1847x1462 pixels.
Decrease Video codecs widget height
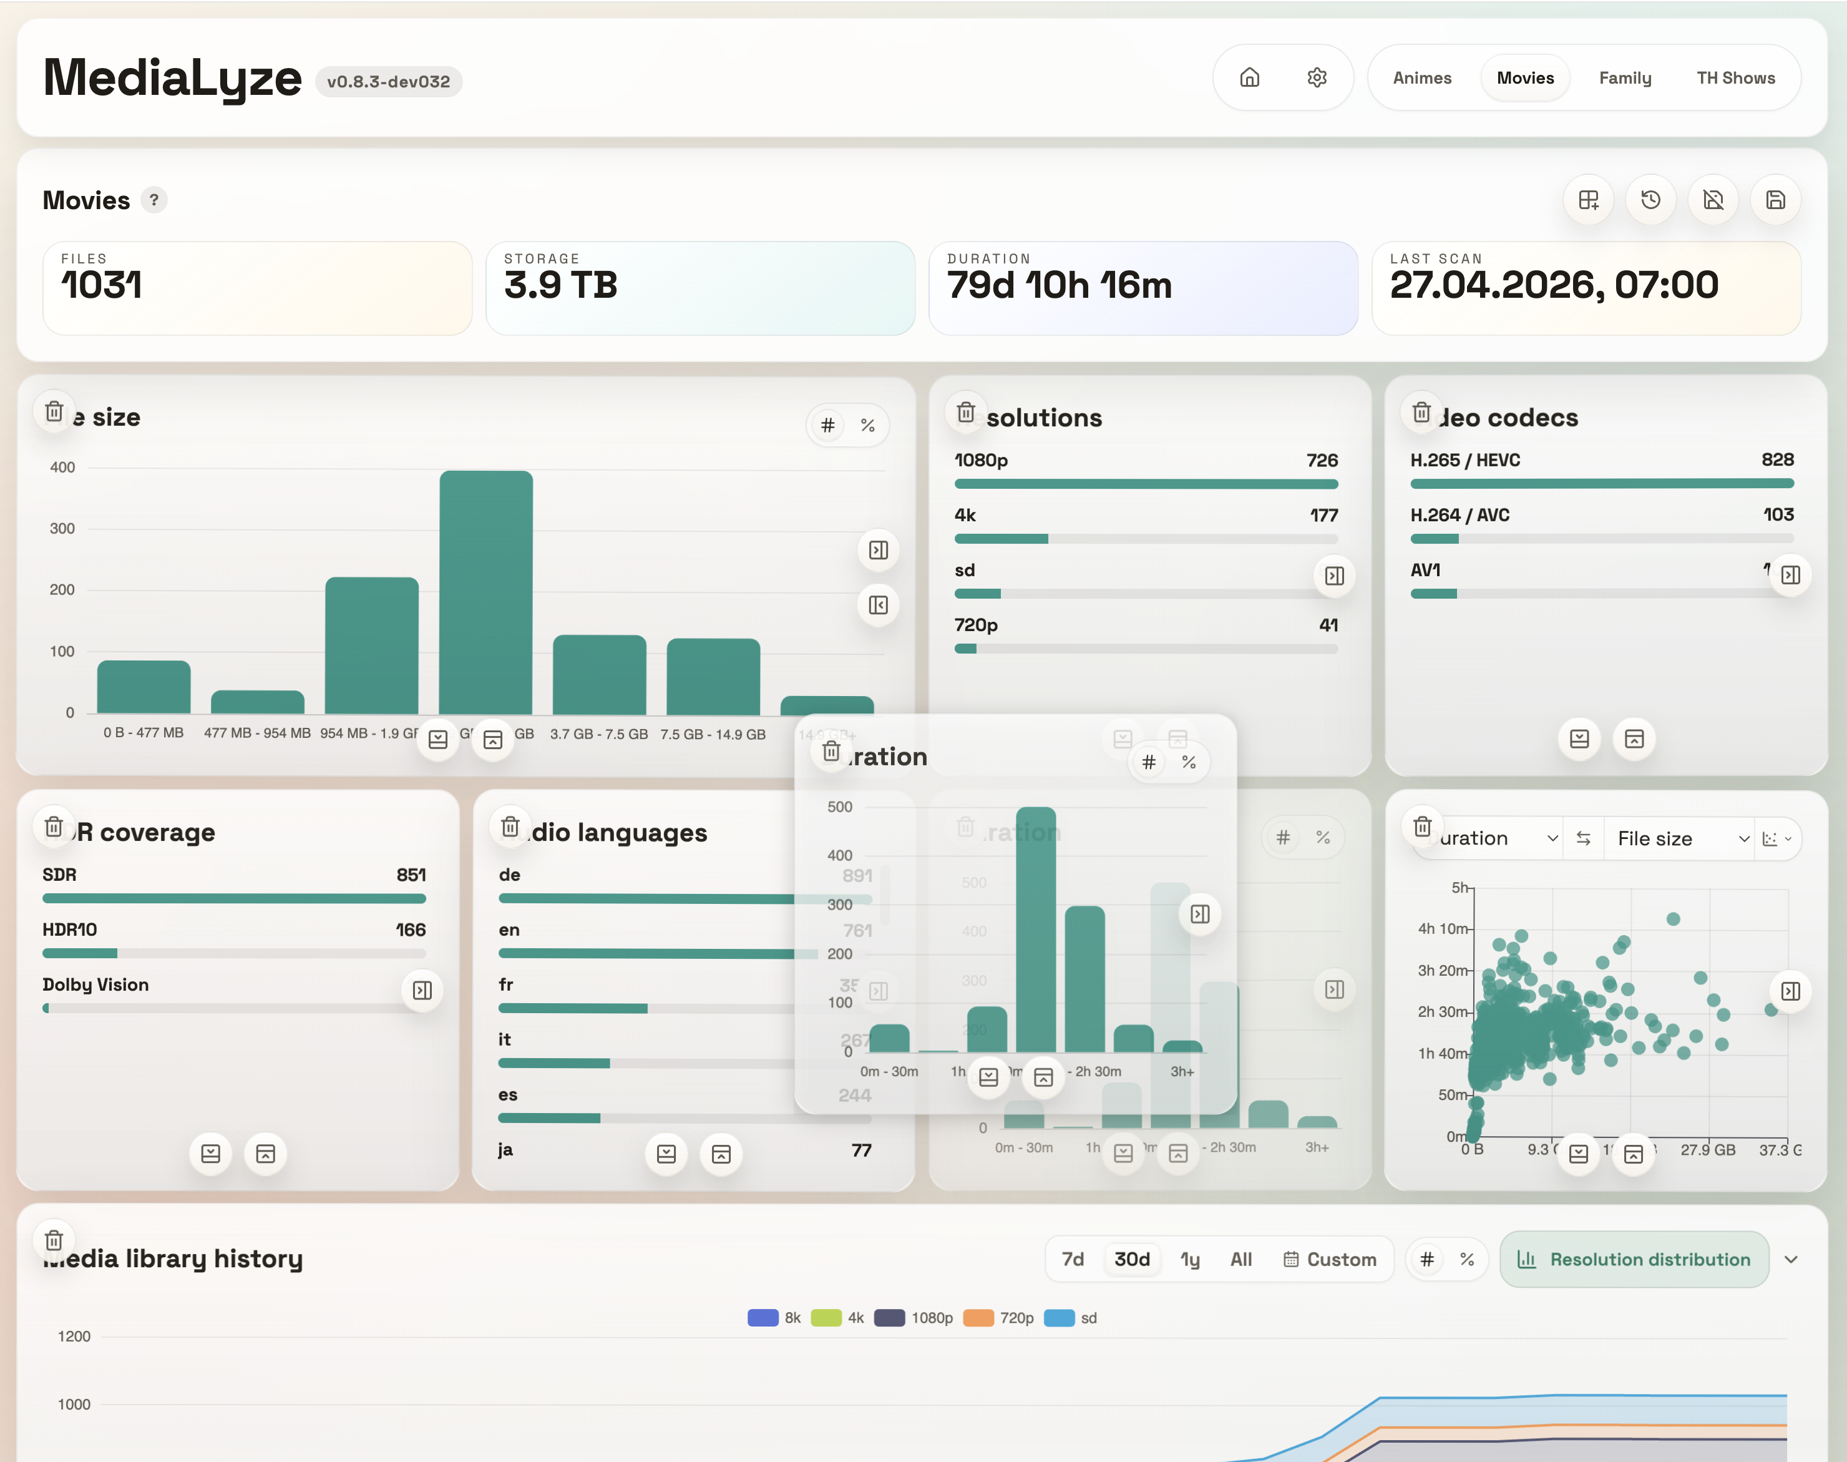point(1634,738)
